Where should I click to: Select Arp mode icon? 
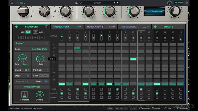[x=36, y=32]
